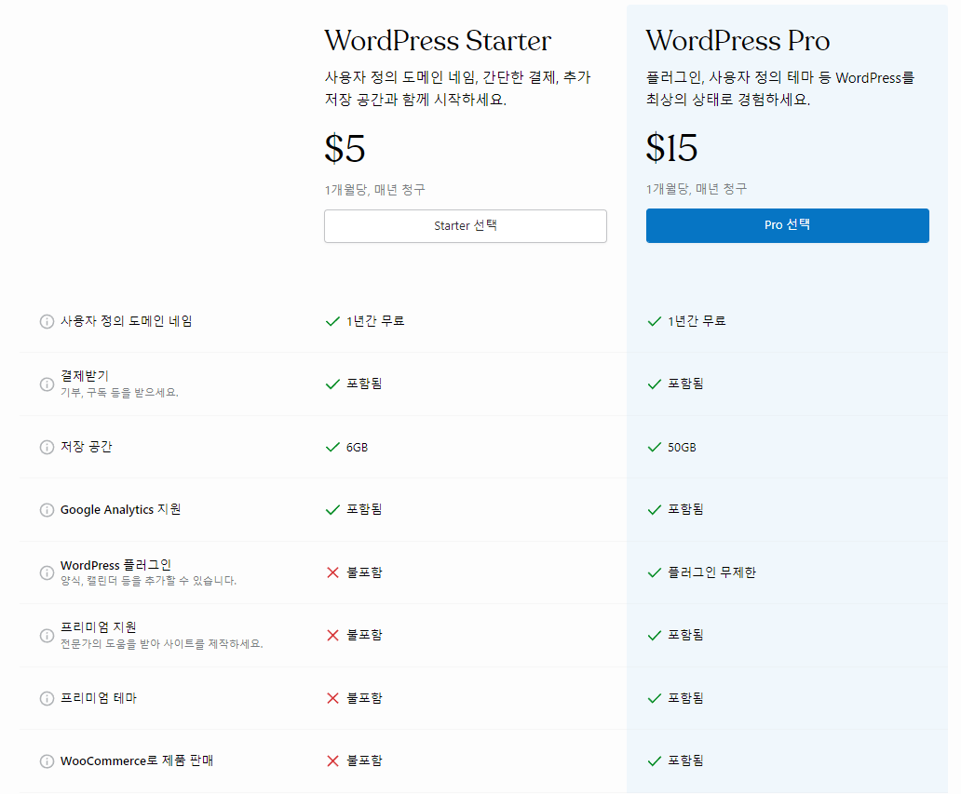
Task: Click the WordPress Pro heading
Action: (738, 41)
